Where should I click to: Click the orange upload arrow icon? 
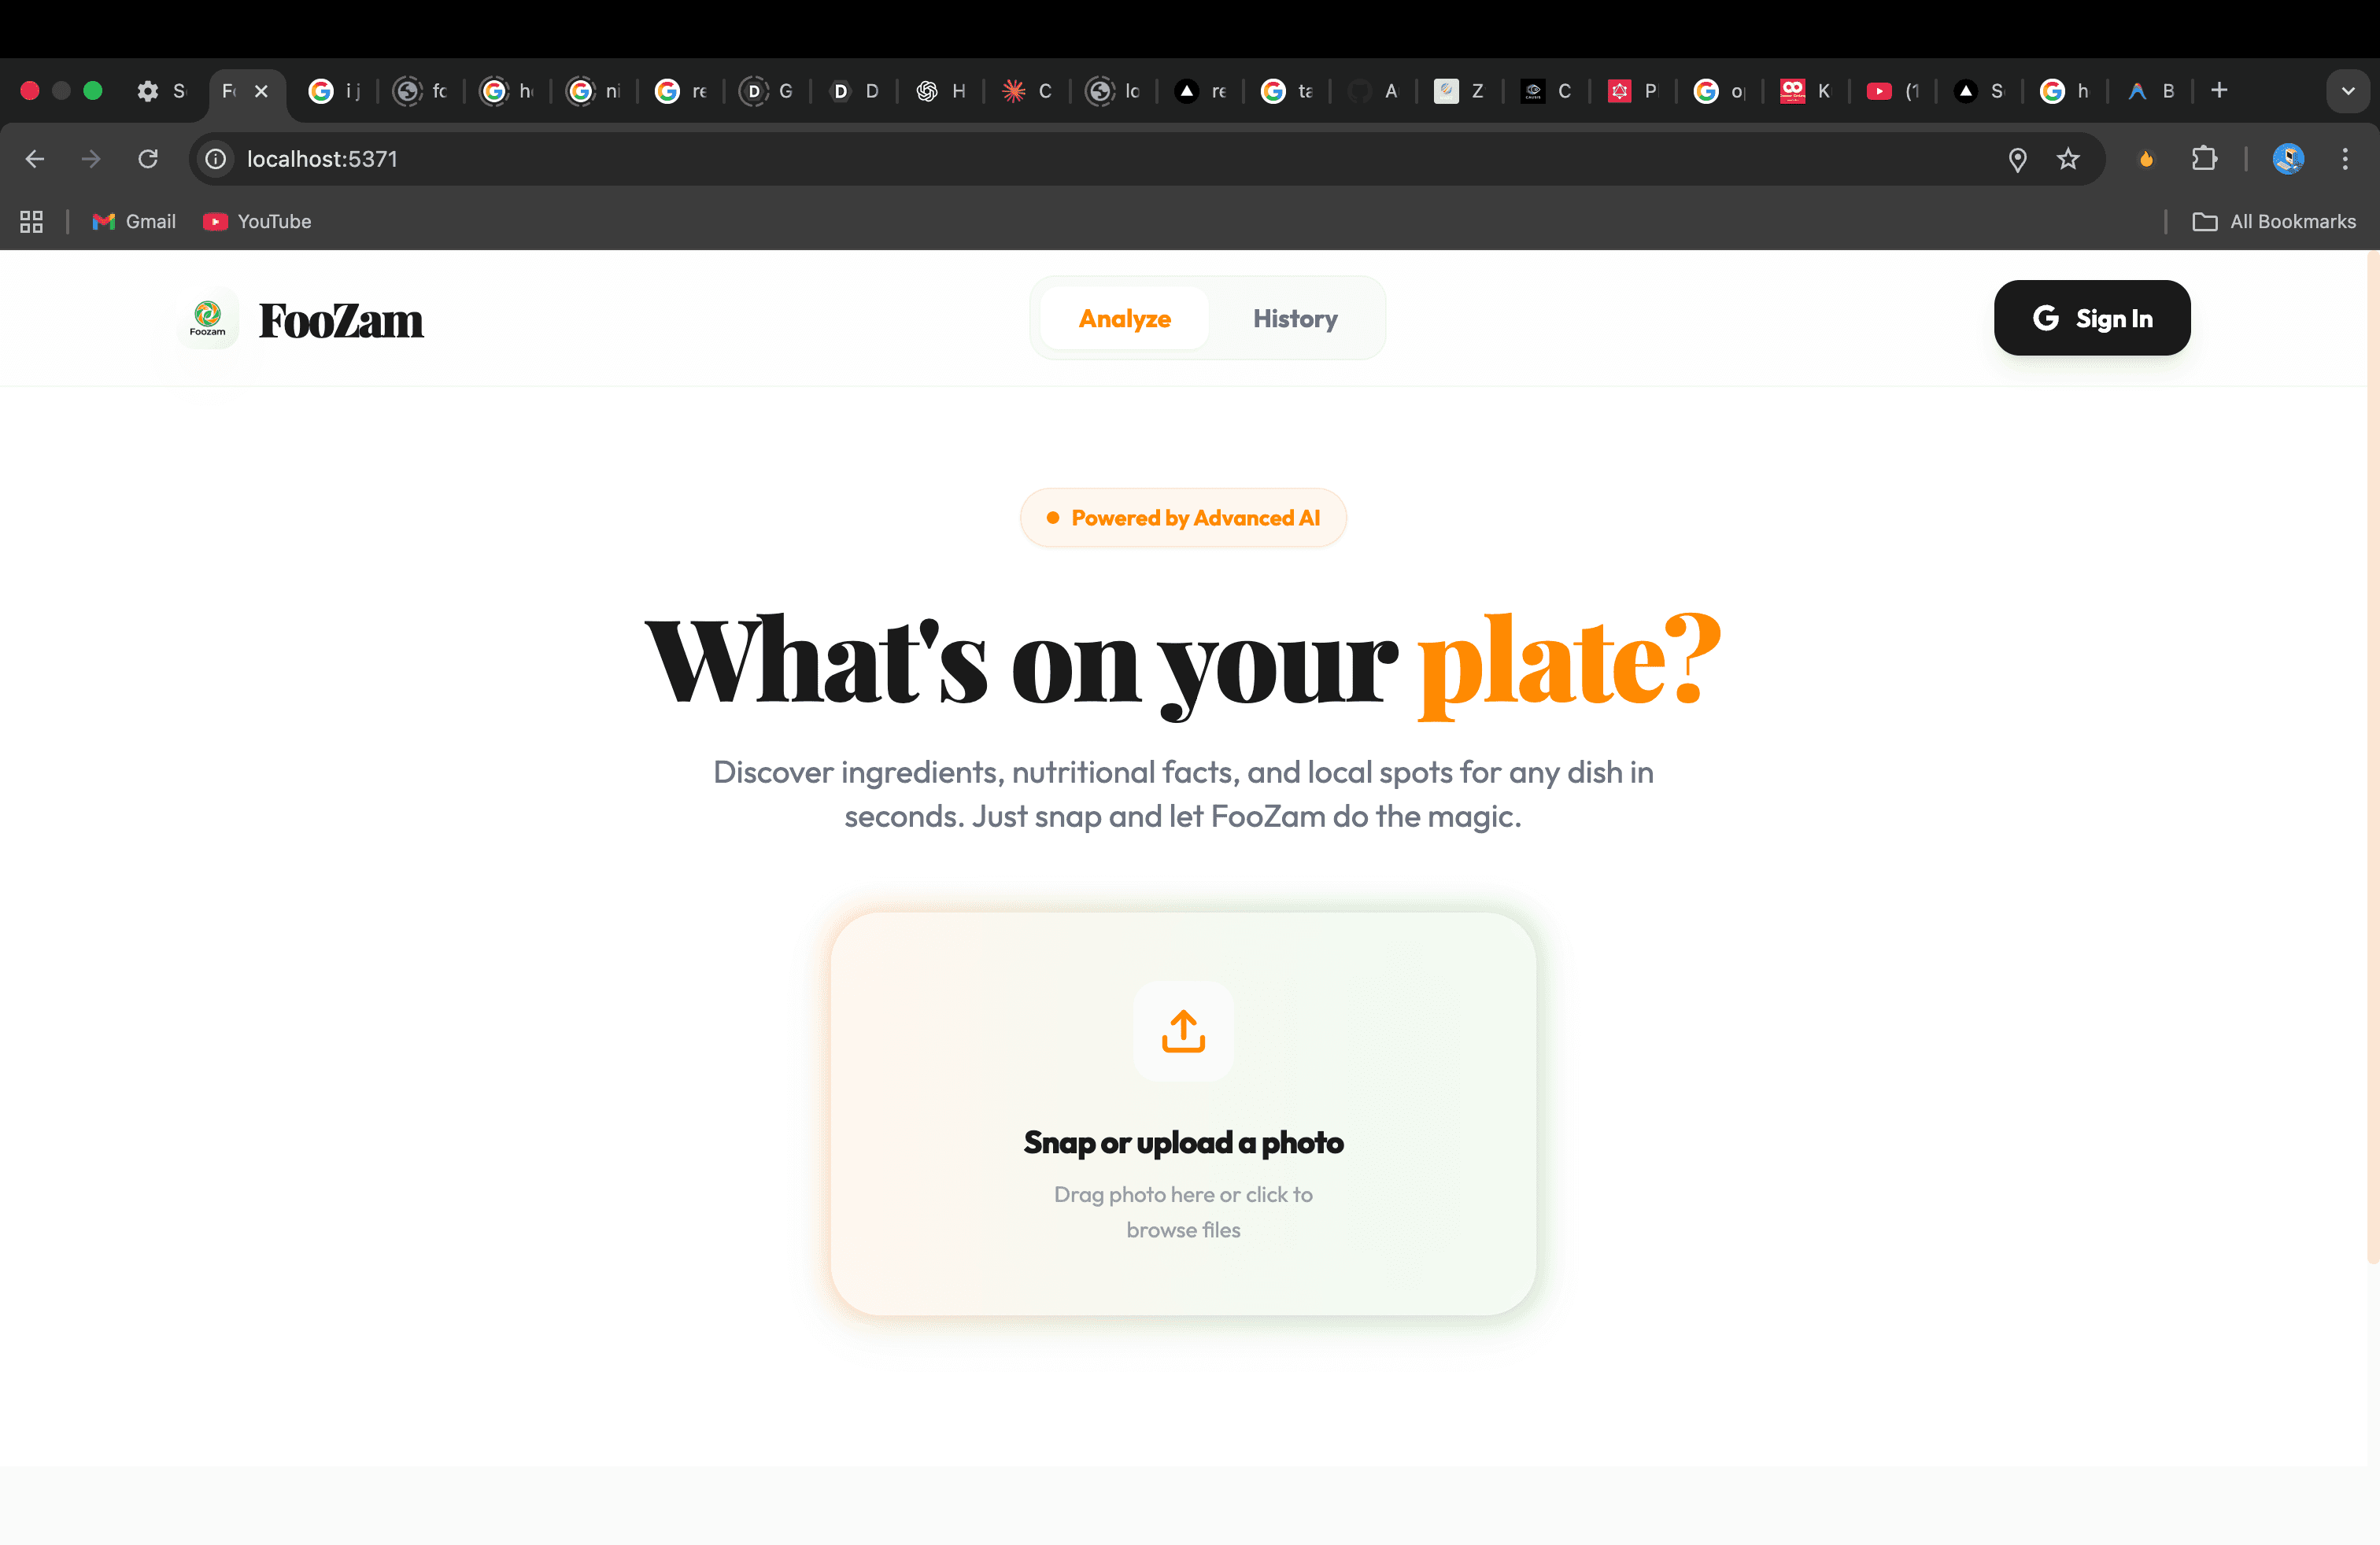(1183, 1031)
